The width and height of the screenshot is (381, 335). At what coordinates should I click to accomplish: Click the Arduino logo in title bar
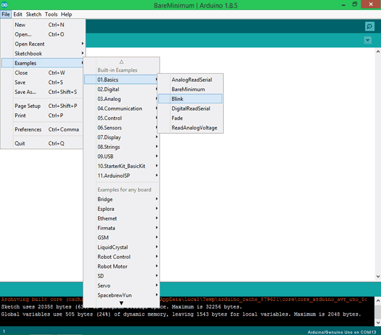point(4,5)
